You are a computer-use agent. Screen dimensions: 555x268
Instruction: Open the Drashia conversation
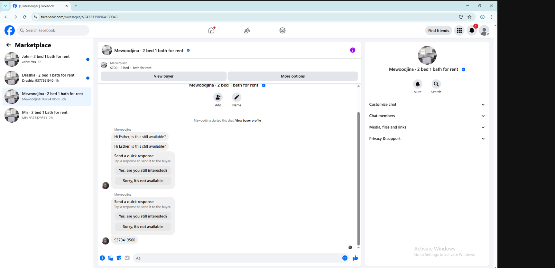click(47, 78)
